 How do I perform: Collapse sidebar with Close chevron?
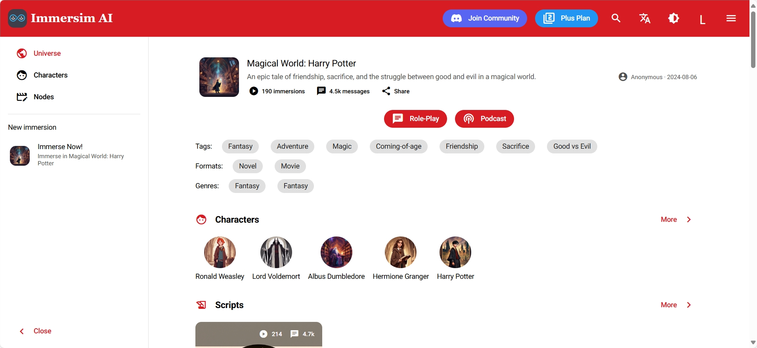coord(22,331)
